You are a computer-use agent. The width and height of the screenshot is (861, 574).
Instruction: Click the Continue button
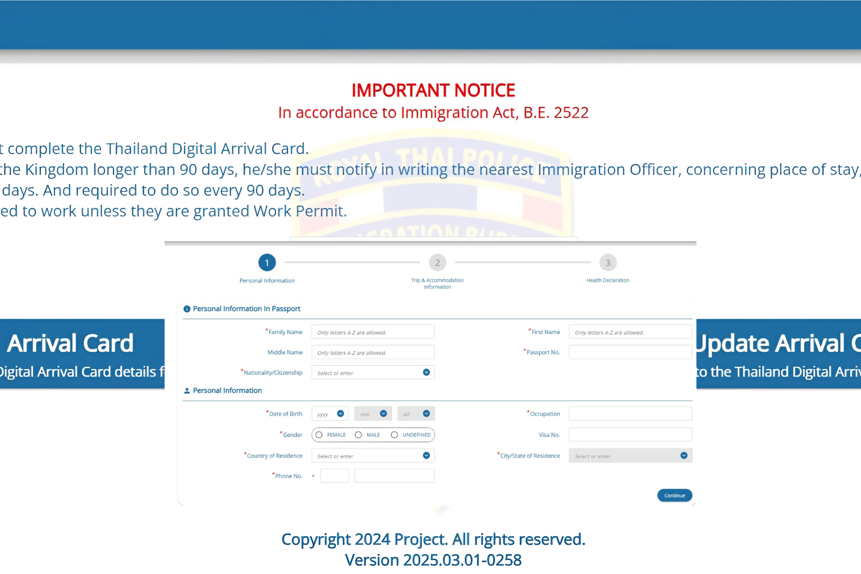[x=674, y=495]
